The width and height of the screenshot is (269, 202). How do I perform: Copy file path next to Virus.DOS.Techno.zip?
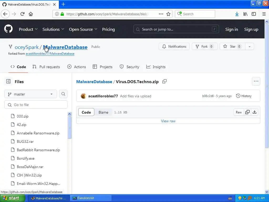(x=164, y=81)
